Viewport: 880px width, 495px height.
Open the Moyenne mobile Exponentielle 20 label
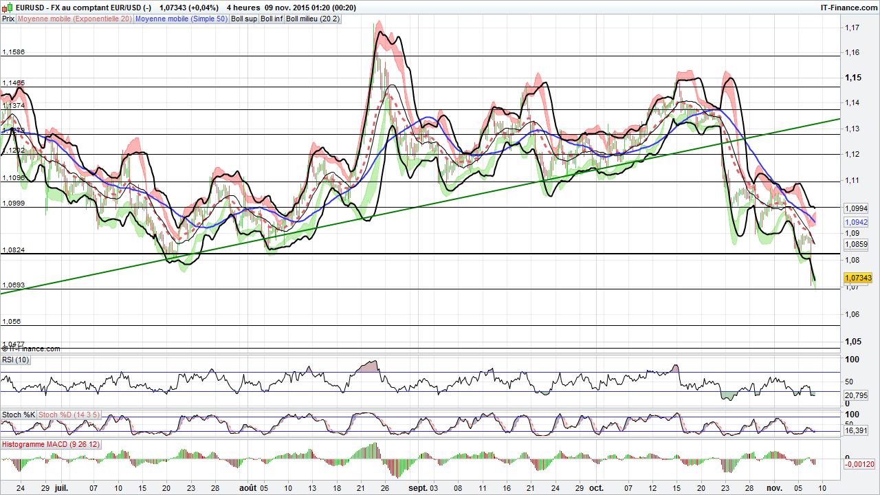point(75,19)
